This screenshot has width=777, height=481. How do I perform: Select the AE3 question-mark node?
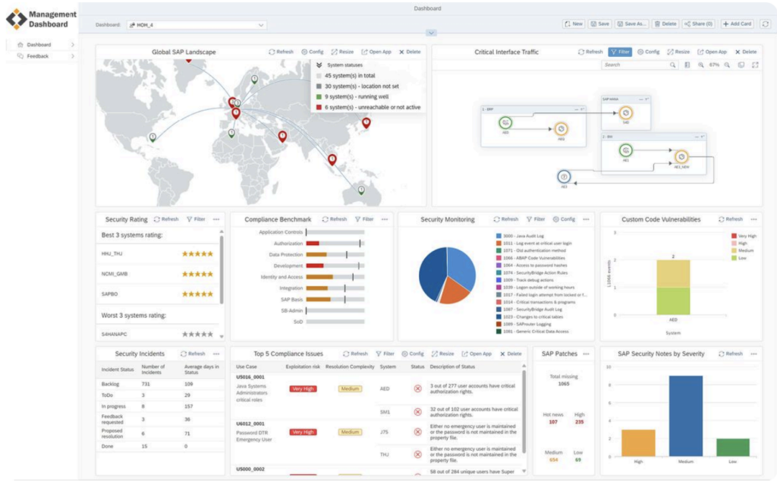[564, 177]
